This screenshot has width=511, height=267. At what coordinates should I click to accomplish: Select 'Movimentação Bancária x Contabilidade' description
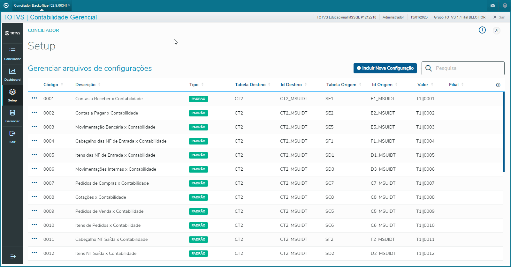click(115, 127)
